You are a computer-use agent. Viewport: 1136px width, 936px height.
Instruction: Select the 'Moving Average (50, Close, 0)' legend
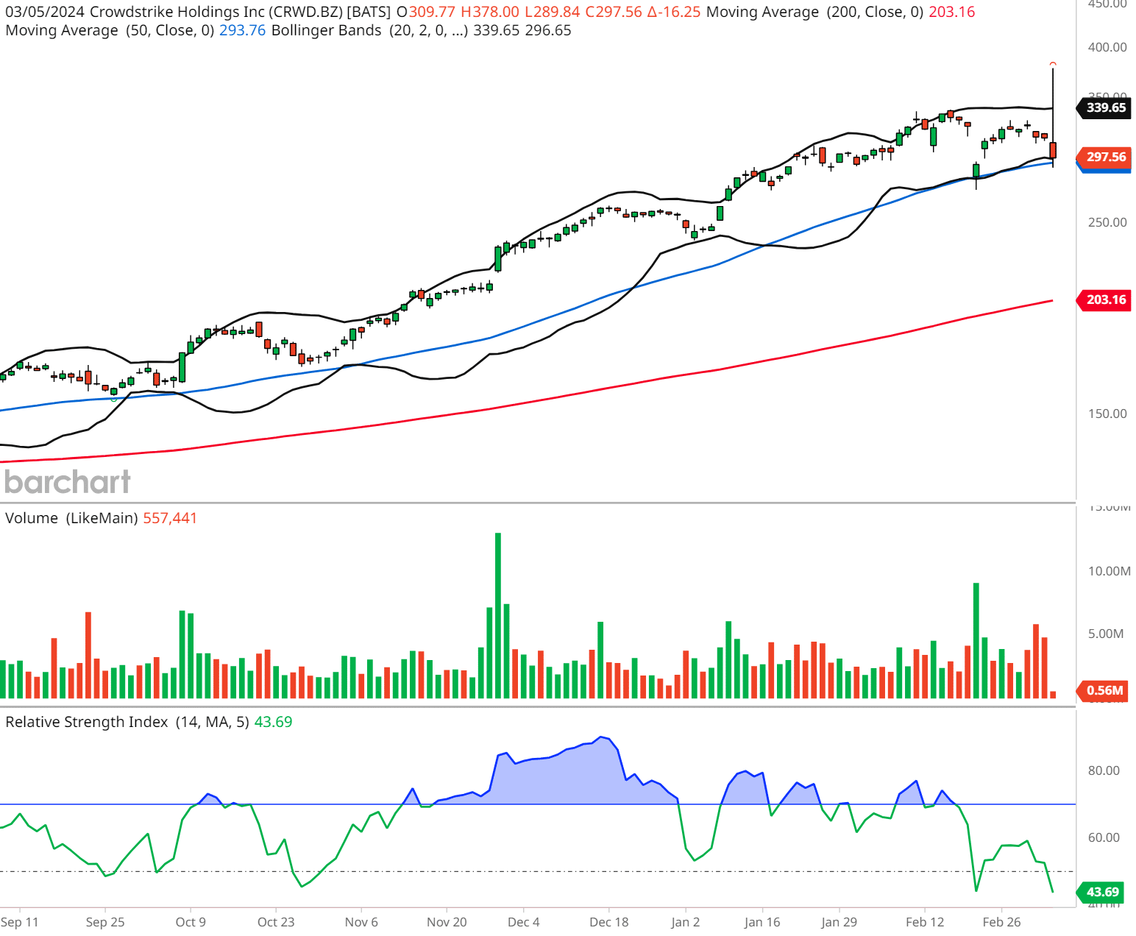110,30
